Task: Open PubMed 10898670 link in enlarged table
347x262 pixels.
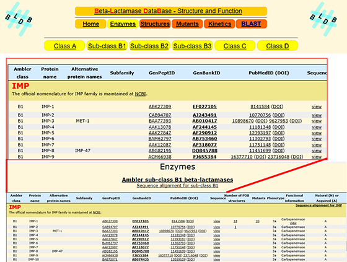Action: 243,121
